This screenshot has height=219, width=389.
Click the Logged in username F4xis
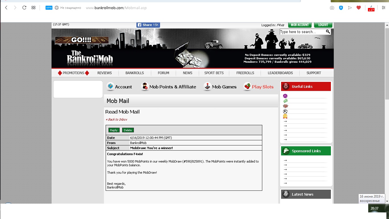[281, 25]
